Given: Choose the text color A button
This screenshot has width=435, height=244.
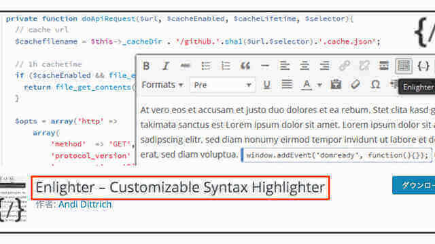Looking at the screenshot, I should (x=307, y=85).
